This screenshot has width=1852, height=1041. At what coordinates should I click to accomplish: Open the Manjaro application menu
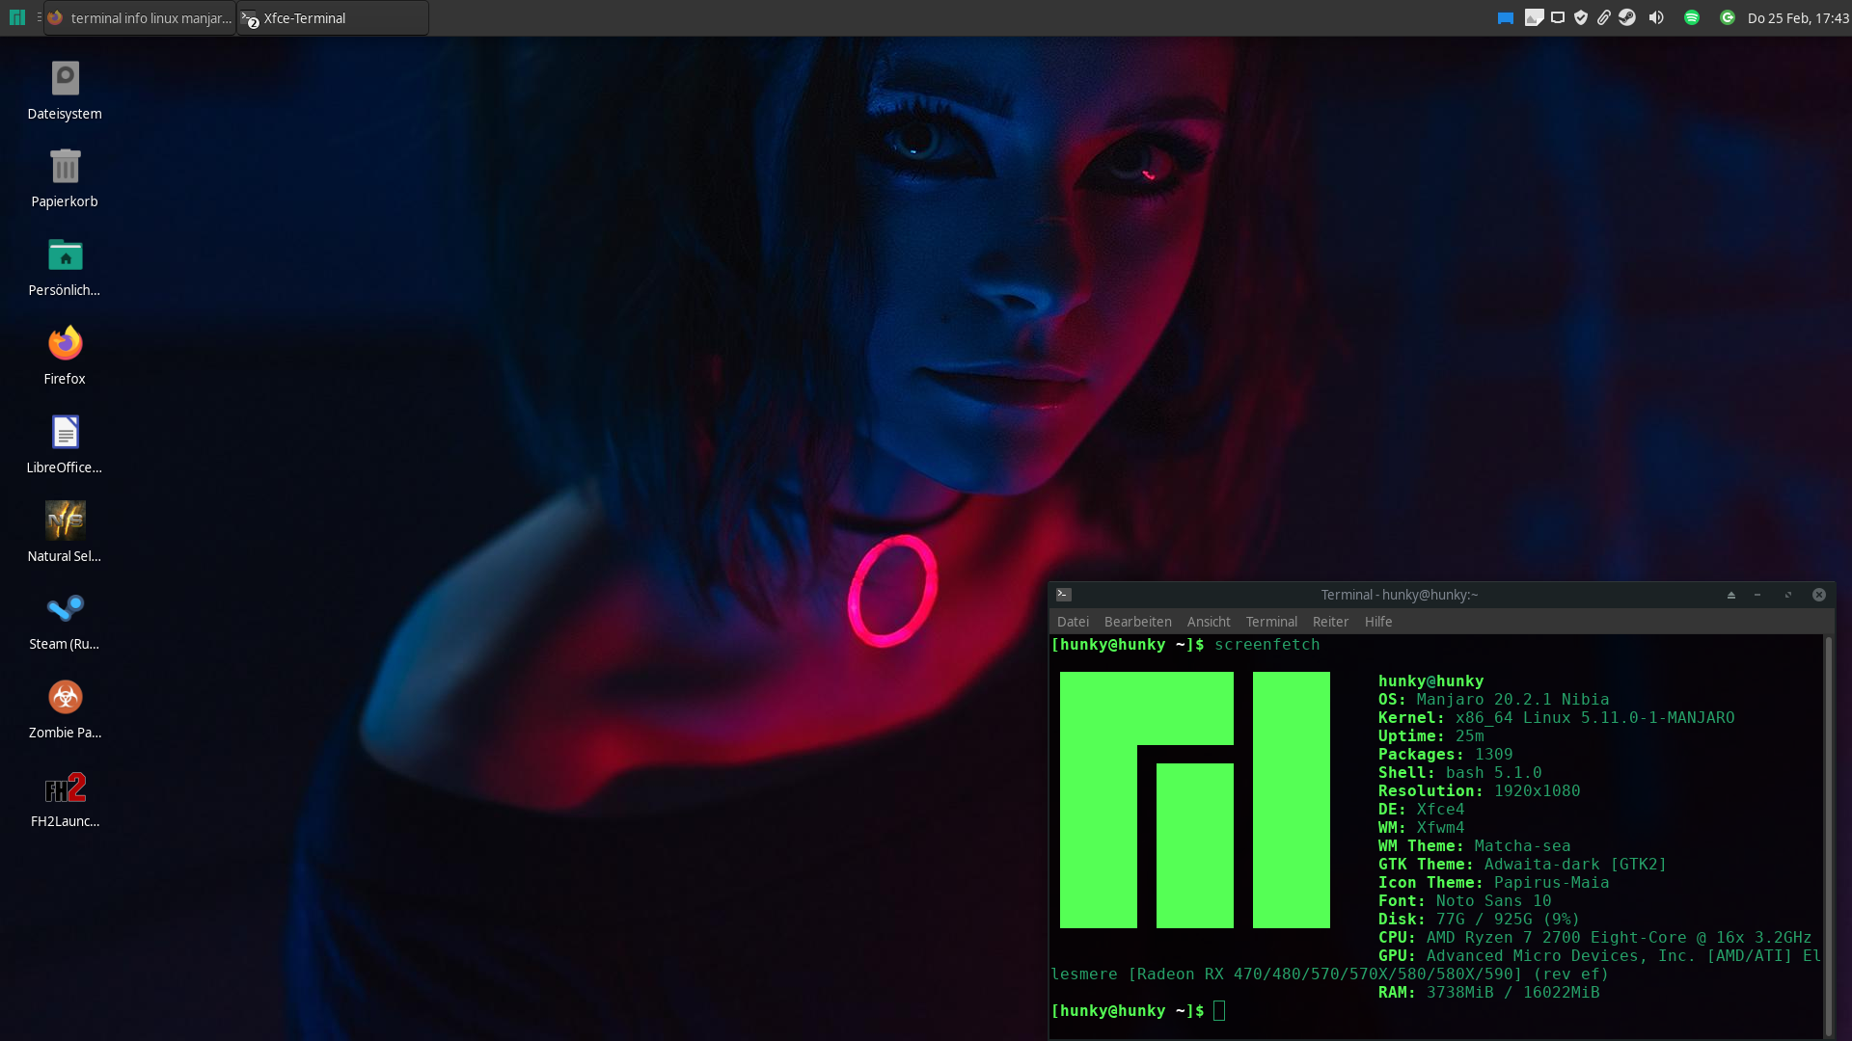pyautogui.click(x=17, y=17)
